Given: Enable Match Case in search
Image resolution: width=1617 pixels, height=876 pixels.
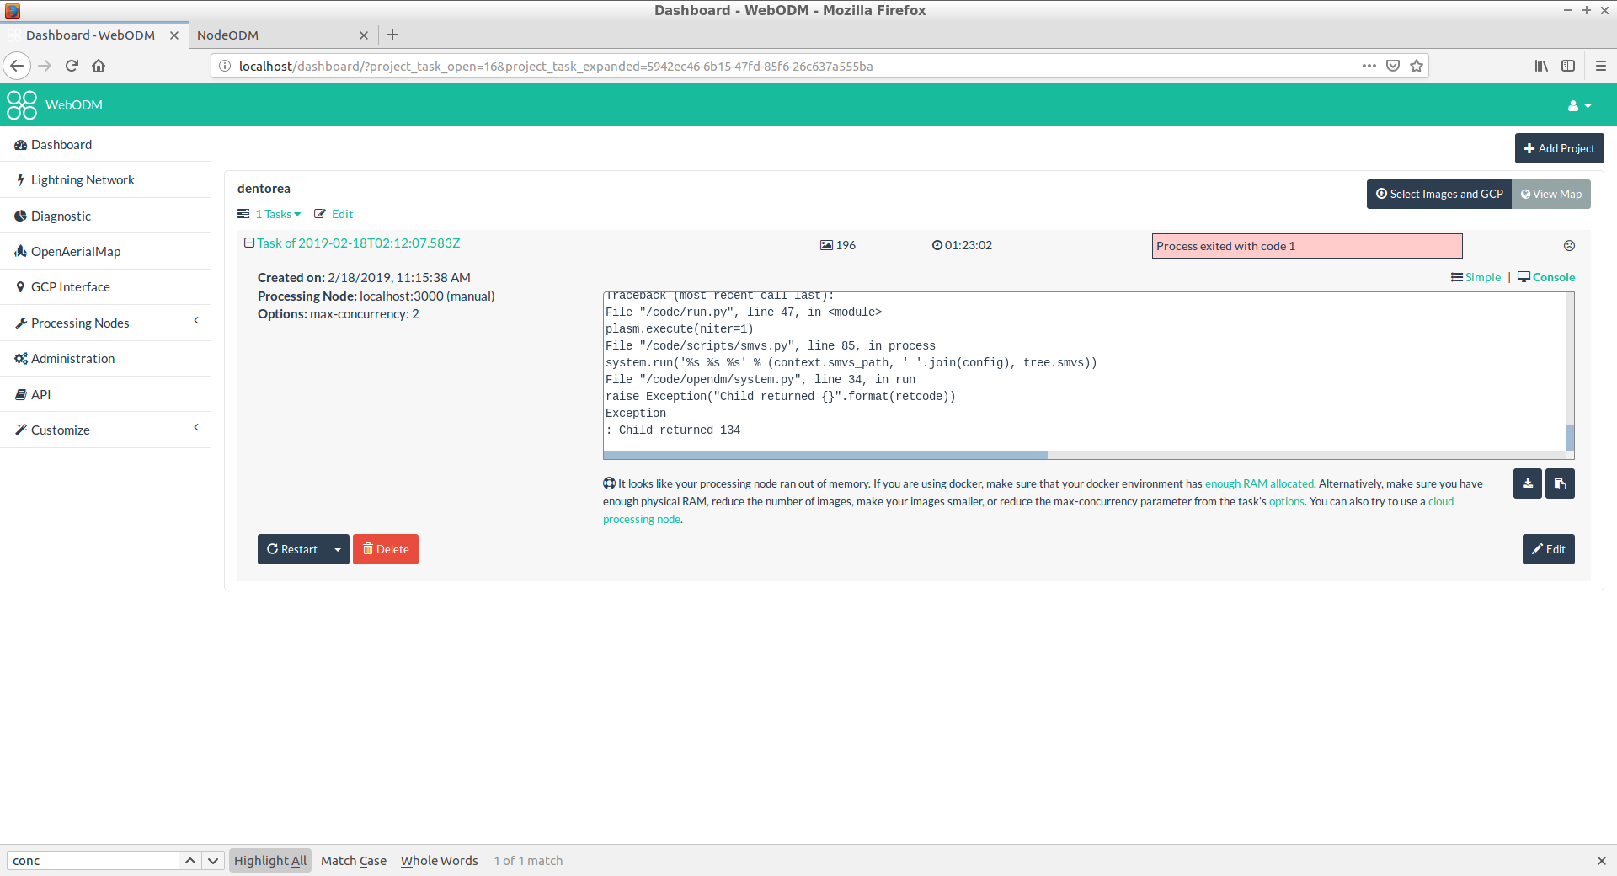Looking at the screenshot, I should pyautogui.click(x=353, y=860).
